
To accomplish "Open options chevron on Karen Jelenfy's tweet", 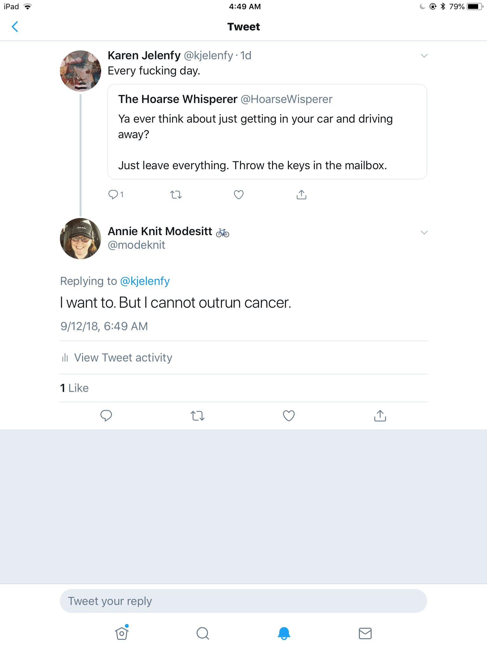I will 424,56.
